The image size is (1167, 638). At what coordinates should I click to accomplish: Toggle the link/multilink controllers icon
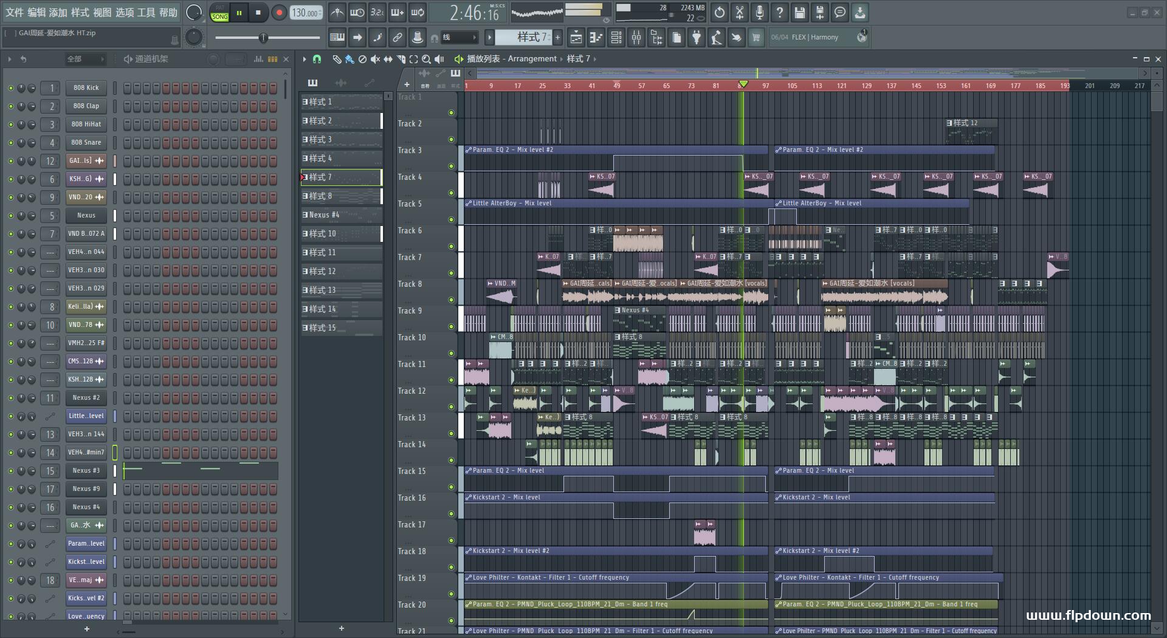tap(398, 38)
